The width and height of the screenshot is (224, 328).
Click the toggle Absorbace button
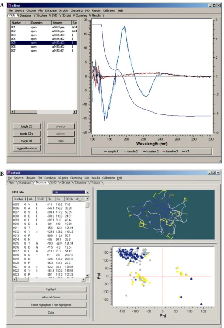[x=27, y=148]
